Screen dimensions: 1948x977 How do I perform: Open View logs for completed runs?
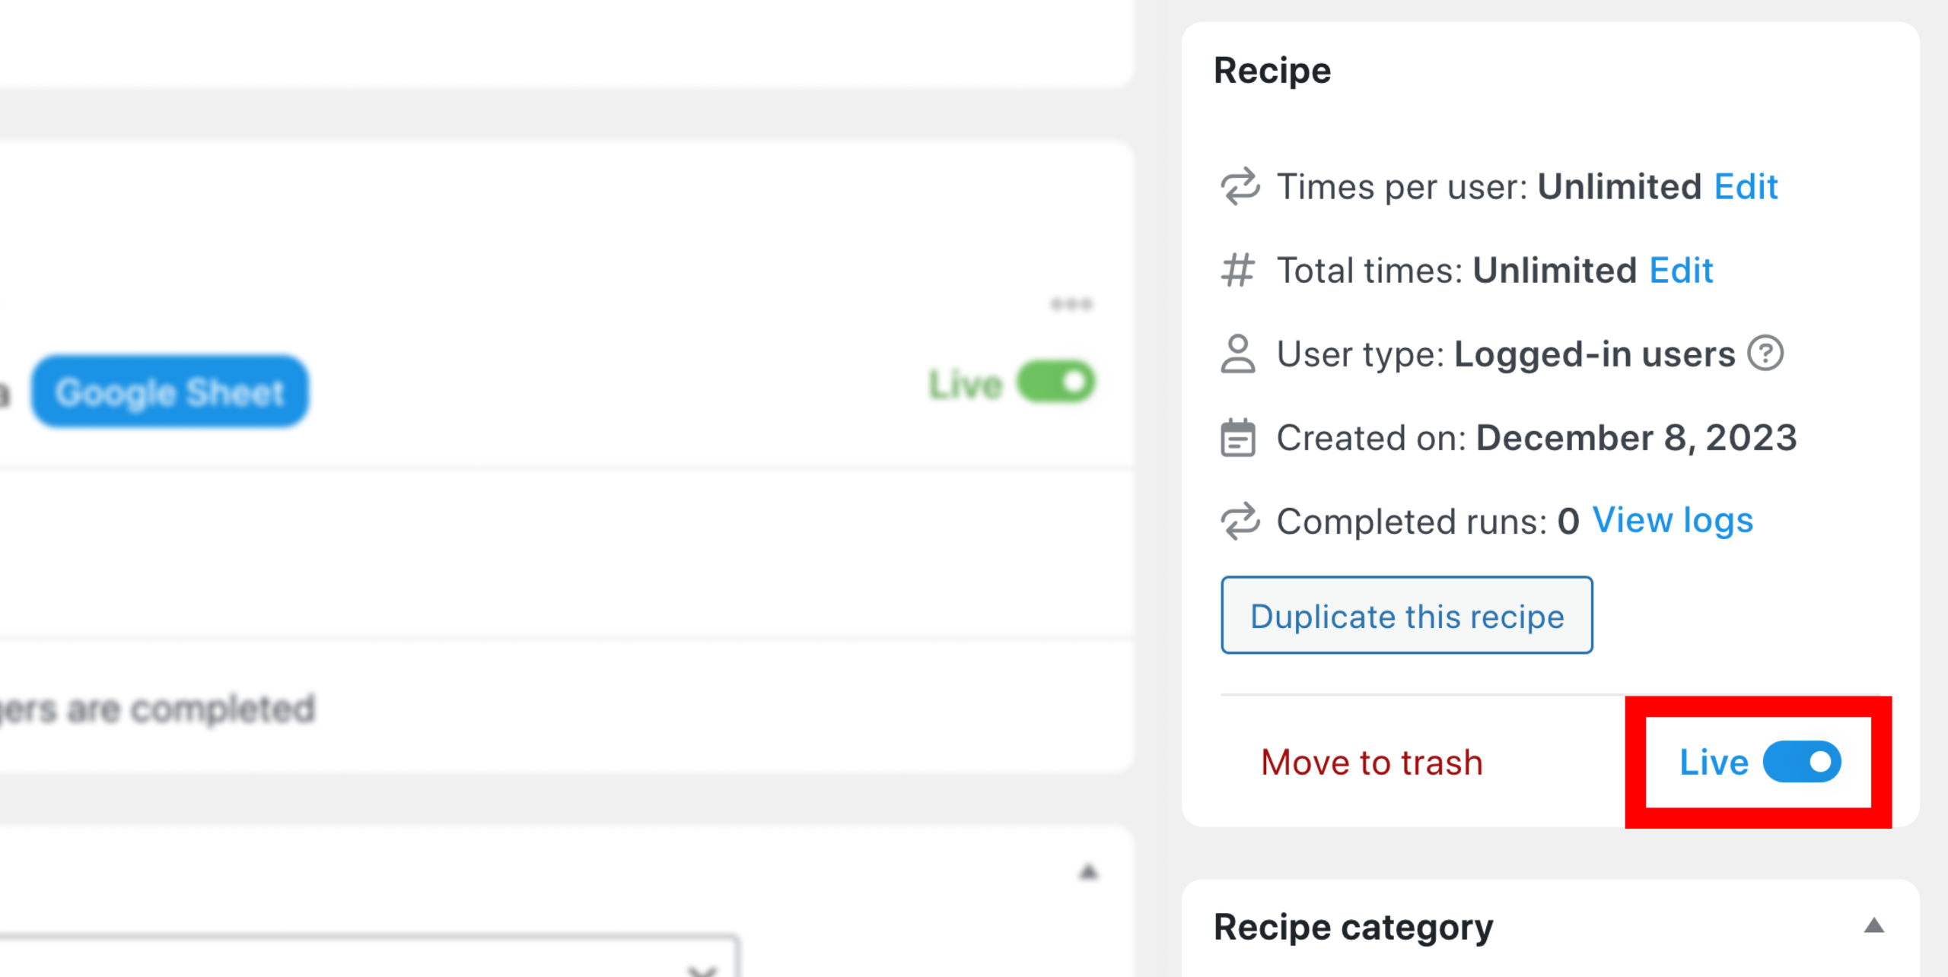pos(1673,521)
